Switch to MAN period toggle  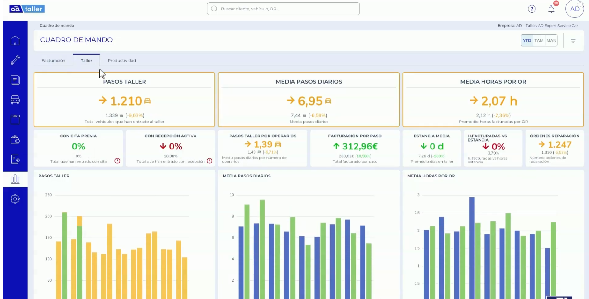click(551, 41)
